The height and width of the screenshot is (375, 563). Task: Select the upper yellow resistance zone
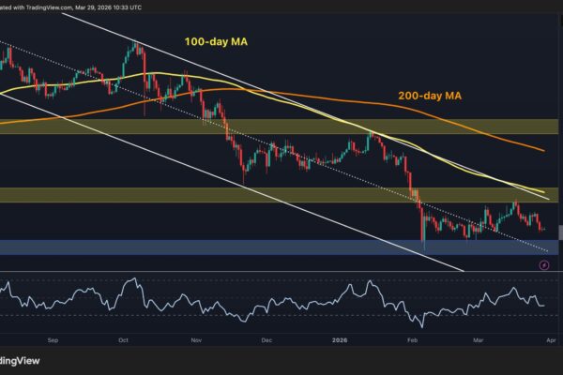tap(281, 127)
